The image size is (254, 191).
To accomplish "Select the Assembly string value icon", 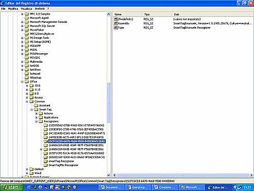I will [x=116, y=23].
